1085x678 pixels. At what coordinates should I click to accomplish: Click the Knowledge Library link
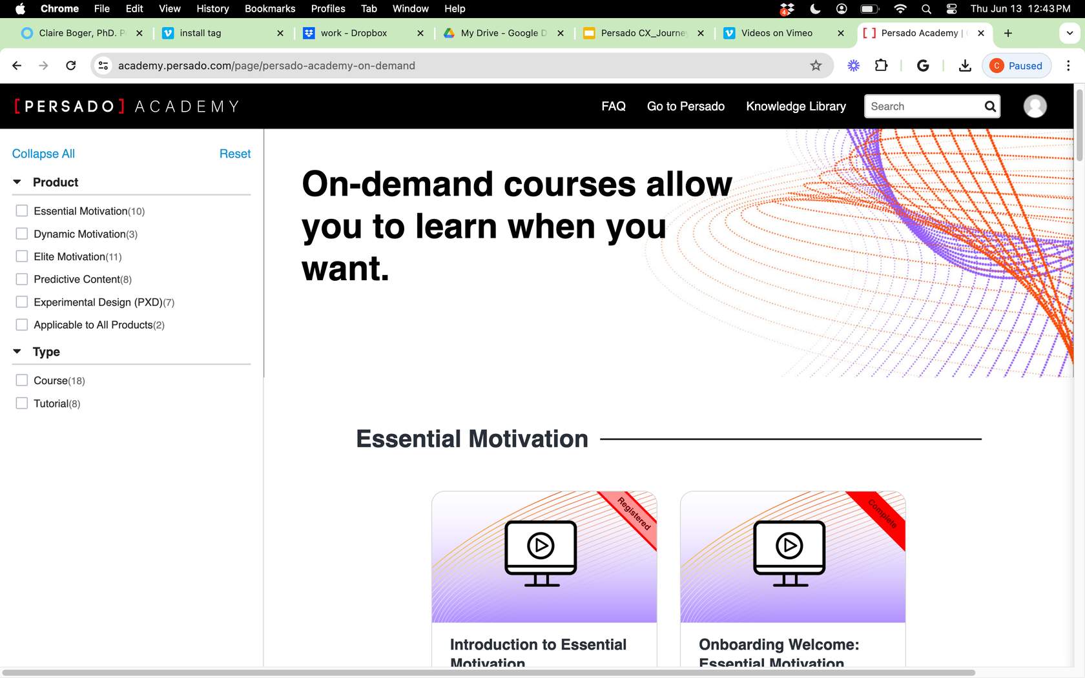pyautogui.click(x=796, y=107)
